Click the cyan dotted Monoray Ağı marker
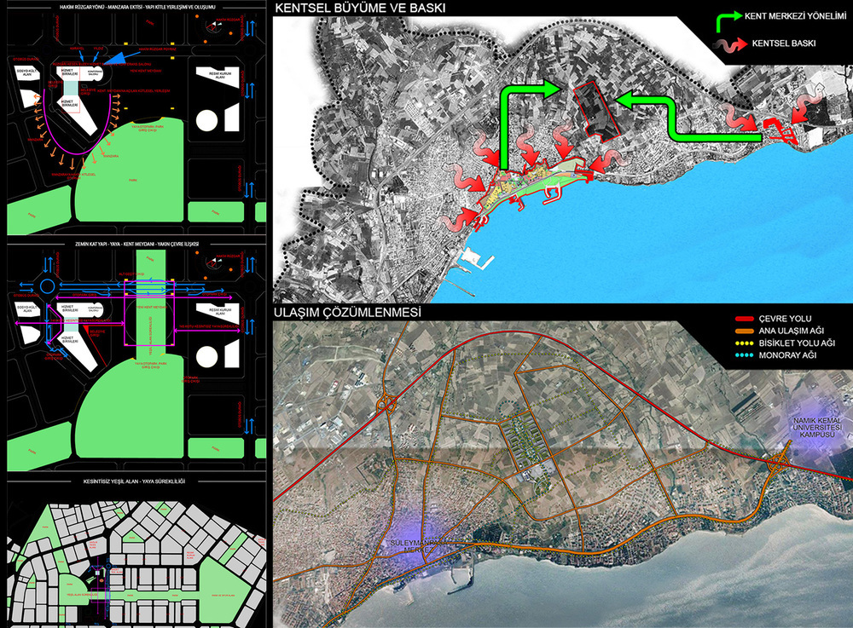This screenshot has height=628, width=853. point(744,355)
